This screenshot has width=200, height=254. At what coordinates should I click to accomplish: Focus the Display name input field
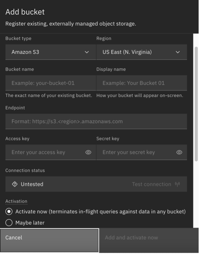point(142,83)
